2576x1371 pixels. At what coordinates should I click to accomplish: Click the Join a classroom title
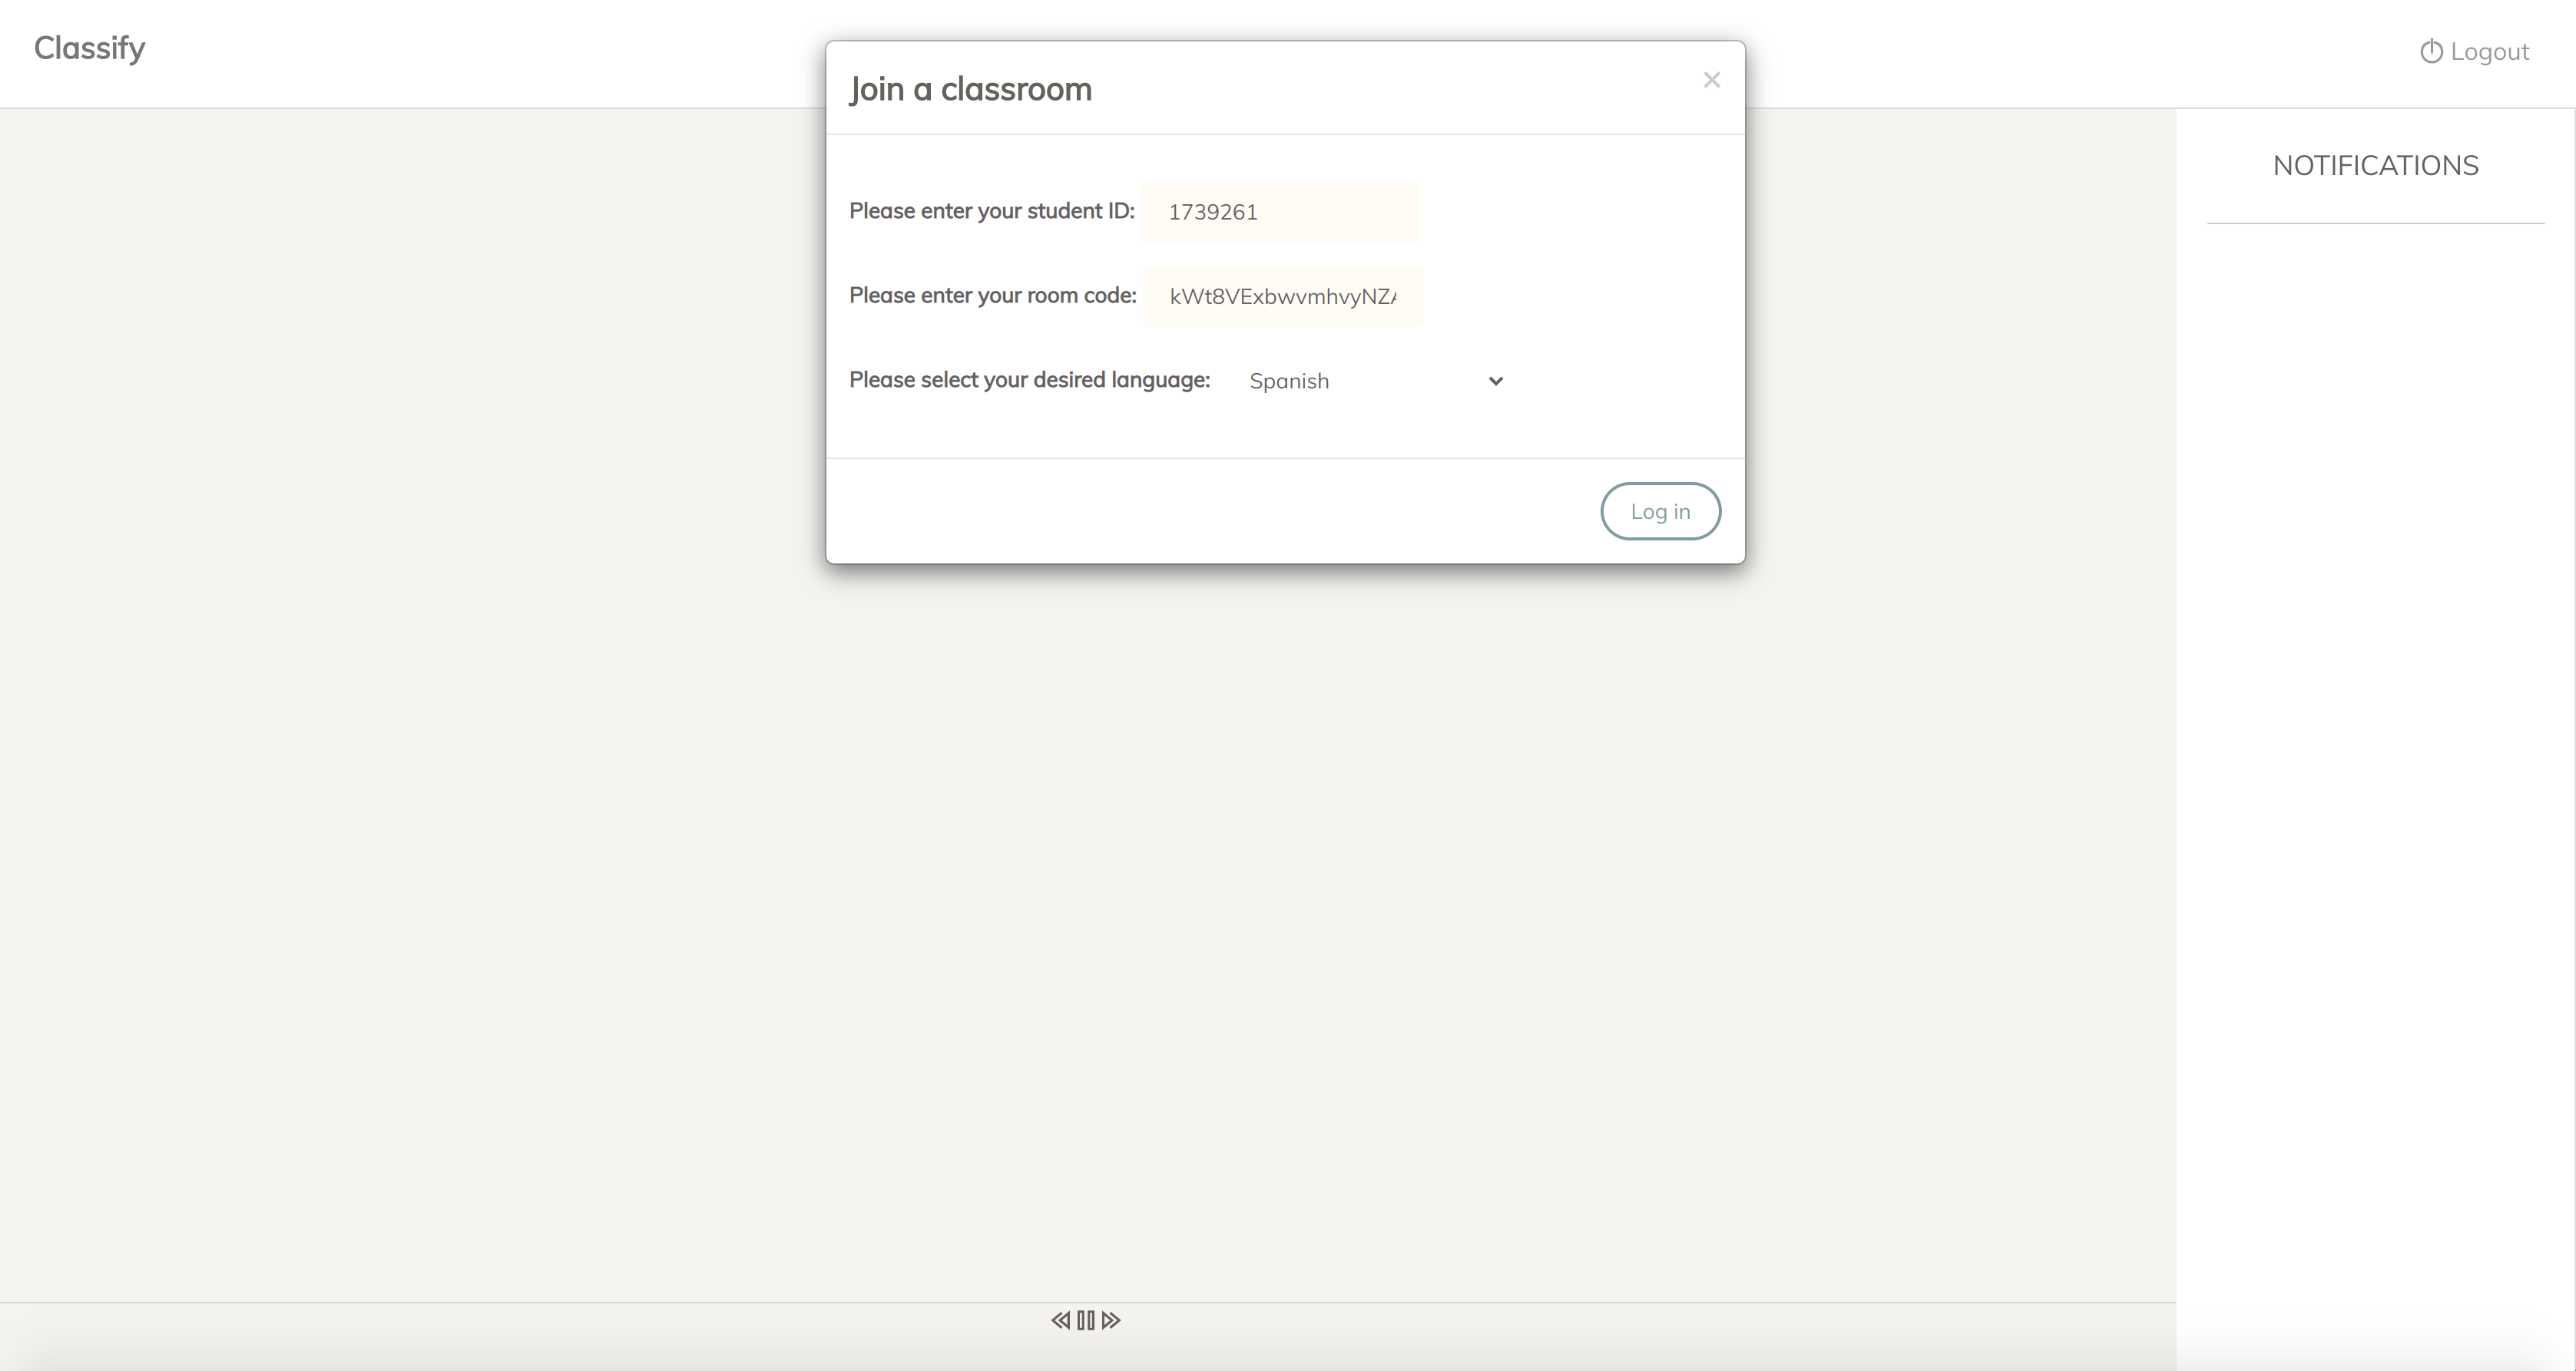[x=970, y=89]
